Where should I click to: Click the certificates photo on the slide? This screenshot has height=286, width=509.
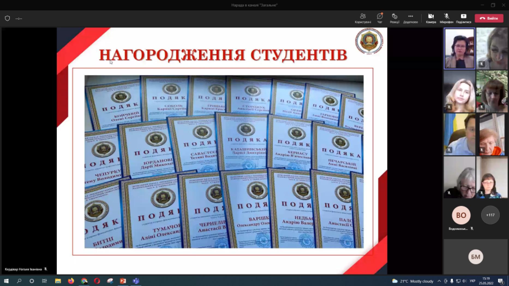(x=224, y=162)
